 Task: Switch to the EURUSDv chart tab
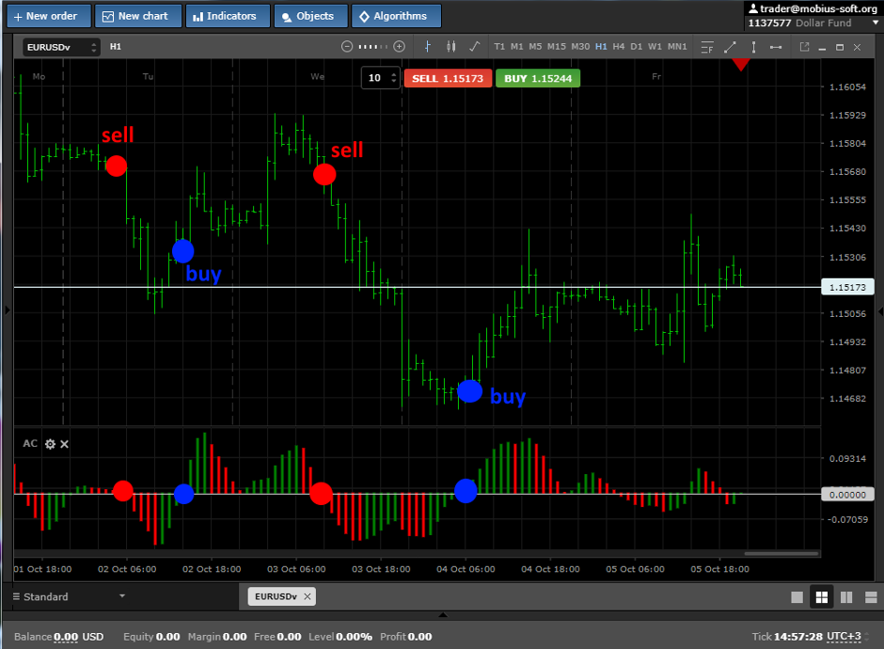click(x=276, y=596)
